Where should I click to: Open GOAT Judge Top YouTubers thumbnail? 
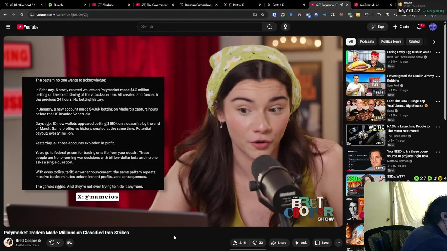tap(366, 110)
